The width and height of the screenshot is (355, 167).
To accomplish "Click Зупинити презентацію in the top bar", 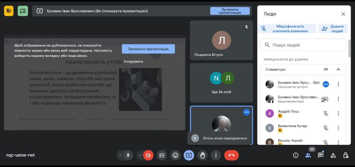I will [x=230, y=11].
